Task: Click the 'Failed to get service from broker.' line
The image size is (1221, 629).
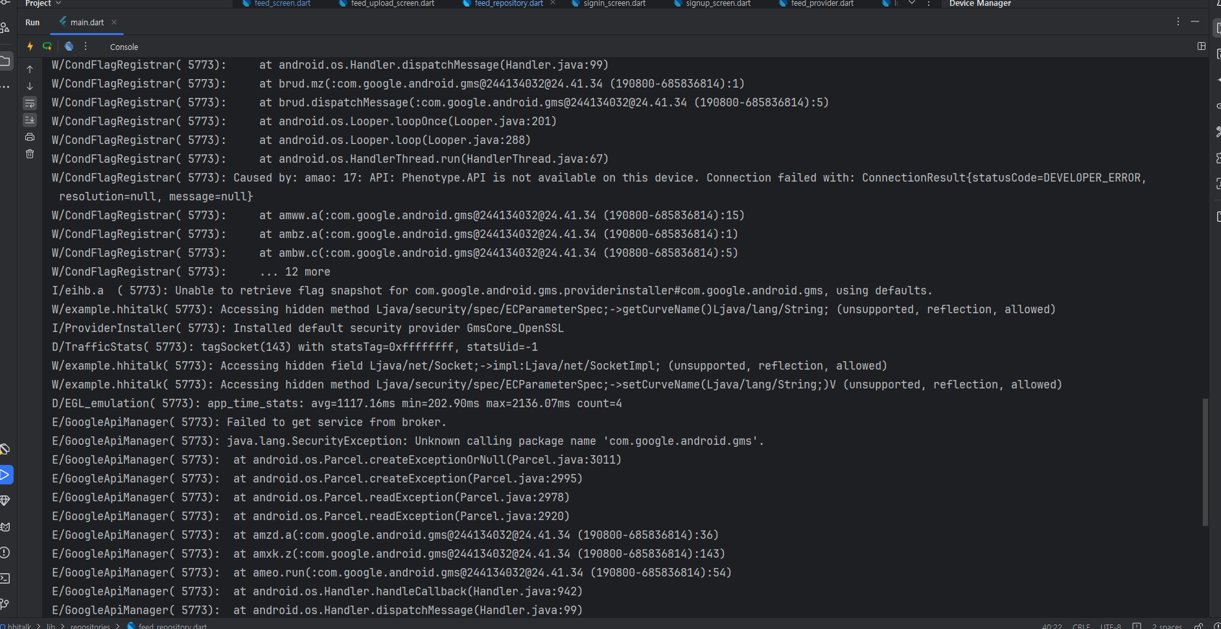Action: [x=249, y=422]
